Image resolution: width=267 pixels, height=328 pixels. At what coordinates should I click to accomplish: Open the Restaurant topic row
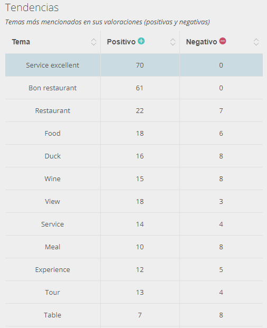134,110
